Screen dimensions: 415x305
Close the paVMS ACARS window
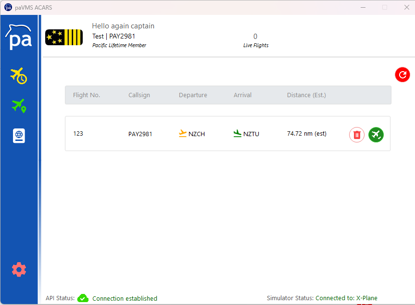coord(407,7)
